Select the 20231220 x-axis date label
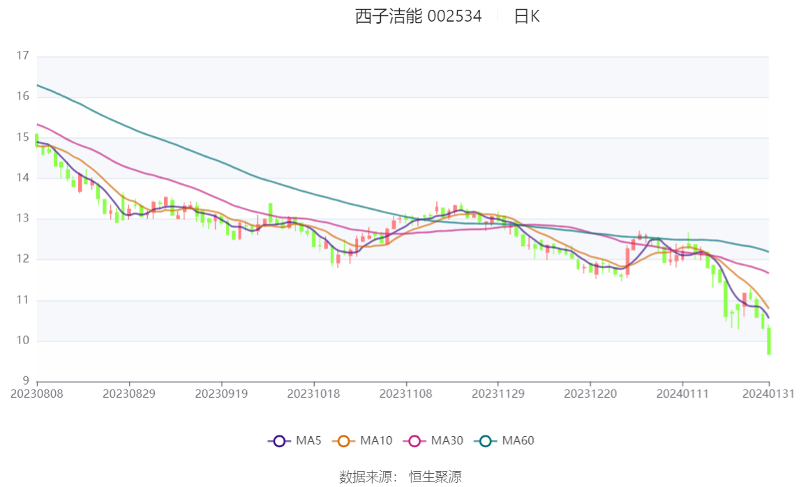The image size is (801, 487). click(x=590, y=394)
